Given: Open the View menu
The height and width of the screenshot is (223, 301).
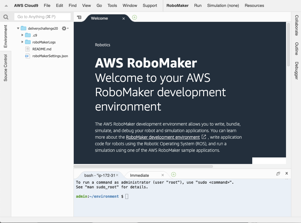Looking at the screenshot, I should (86, 6).
